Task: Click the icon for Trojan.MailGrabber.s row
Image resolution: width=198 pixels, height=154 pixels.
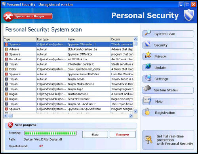Action: click(6, 84)
